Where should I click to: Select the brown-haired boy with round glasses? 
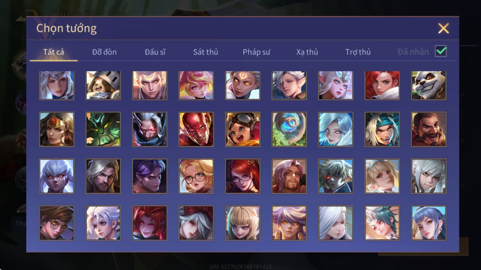(57, 223)
